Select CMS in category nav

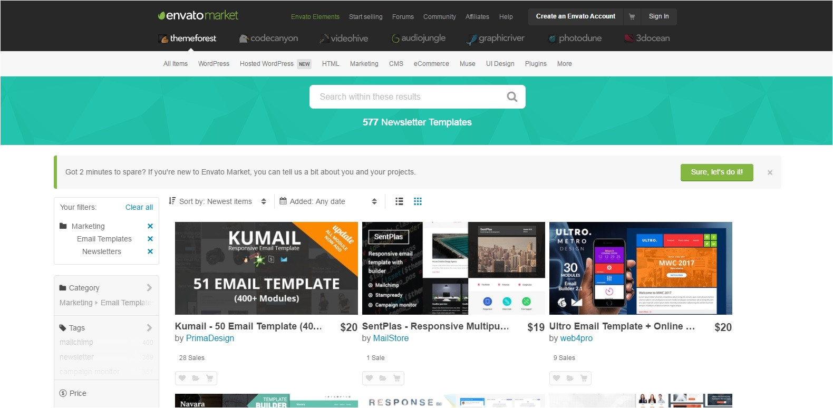396,64
